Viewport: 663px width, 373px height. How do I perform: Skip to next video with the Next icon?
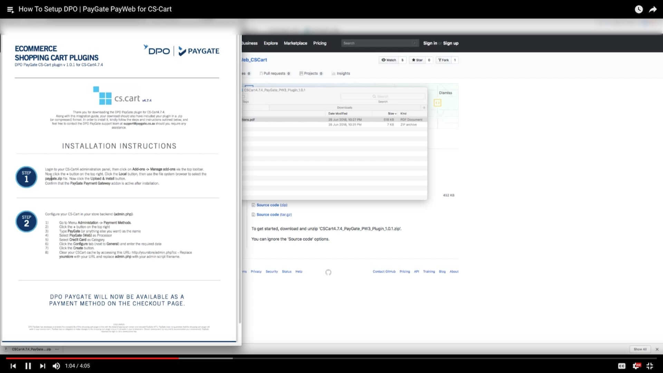pyautogui.click(x=42, y=366)
